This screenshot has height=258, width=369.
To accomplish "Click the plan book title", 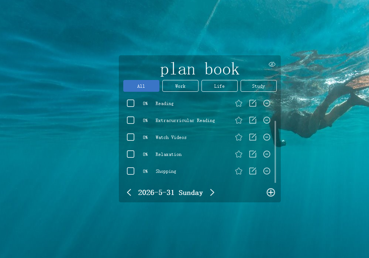I will point(200,69).
